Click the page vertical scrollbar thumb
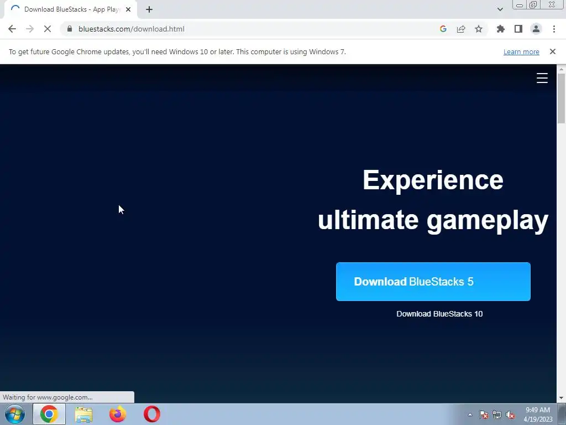The image size is (566, 425). (x=562, y=99)
